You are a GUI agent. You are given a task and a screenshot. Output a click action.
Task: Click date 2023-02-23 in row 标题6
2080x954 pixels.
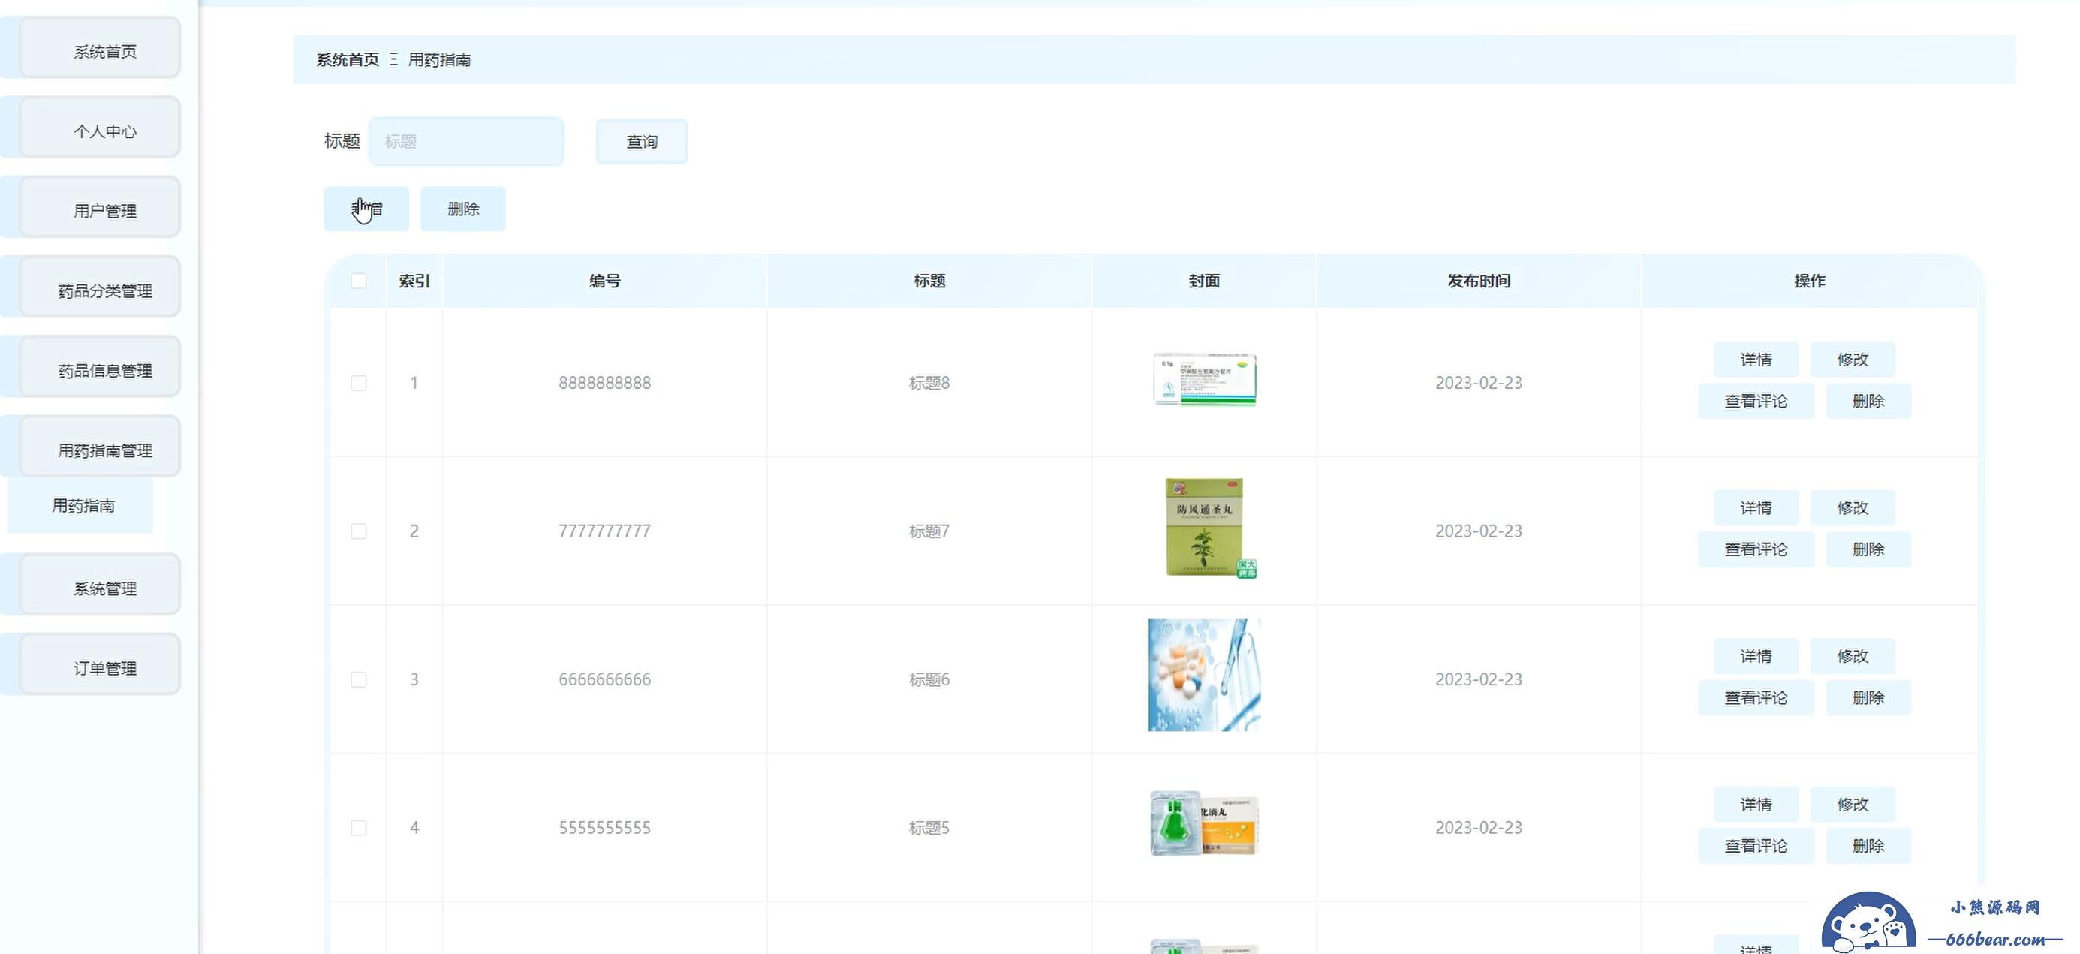pos(1479,679)
